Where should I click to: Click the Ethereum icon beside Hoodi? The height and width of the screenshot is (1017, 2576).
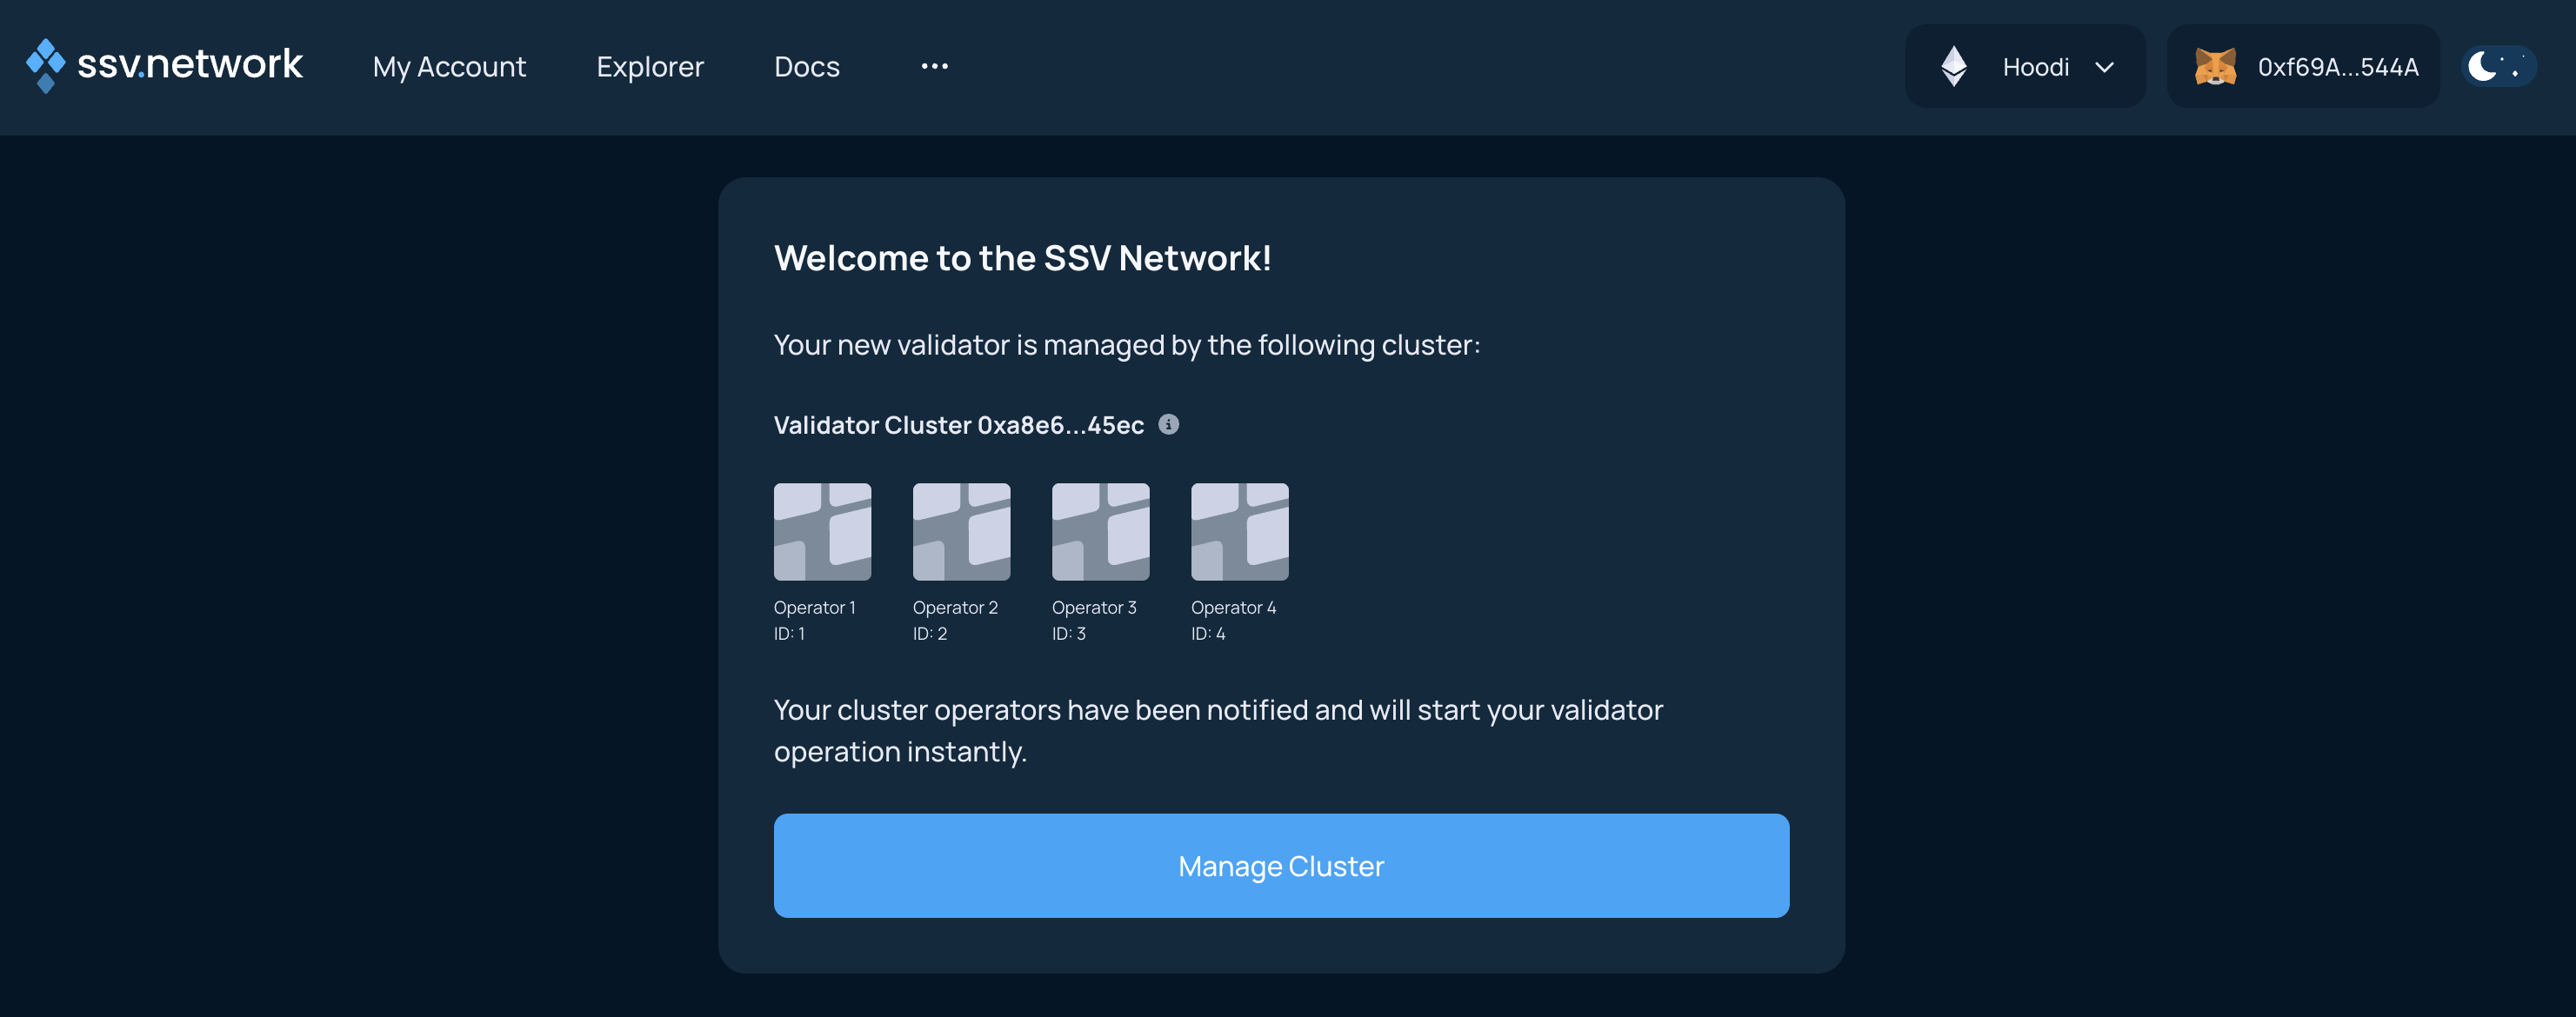point(1955,65)
